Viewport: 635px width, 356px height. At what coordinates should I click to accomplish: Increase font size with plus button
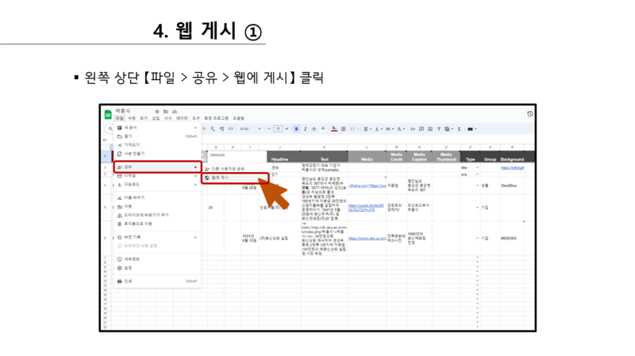(287, 129)
